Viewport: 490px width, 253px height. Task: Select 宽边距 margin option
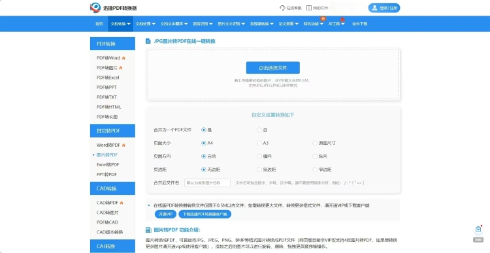point(259,170)
